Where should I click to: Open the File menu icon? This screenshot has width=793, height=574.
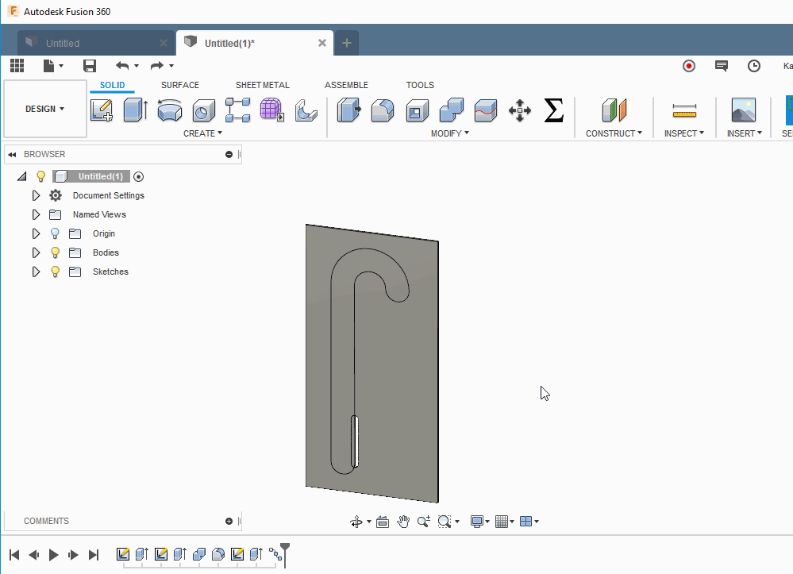pos(49,66)
